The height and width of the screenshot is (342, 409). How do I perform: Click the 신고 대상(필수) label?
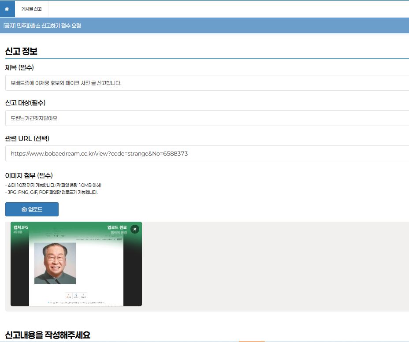25,103
